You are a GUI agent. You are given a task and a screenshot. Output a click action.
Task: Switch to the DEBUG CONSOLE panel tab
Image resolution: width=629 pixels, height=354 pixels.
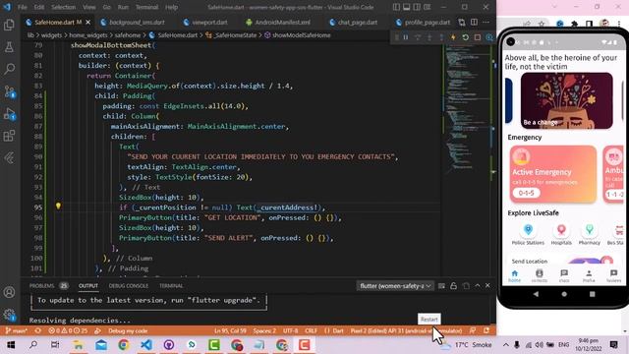point(129,286)
